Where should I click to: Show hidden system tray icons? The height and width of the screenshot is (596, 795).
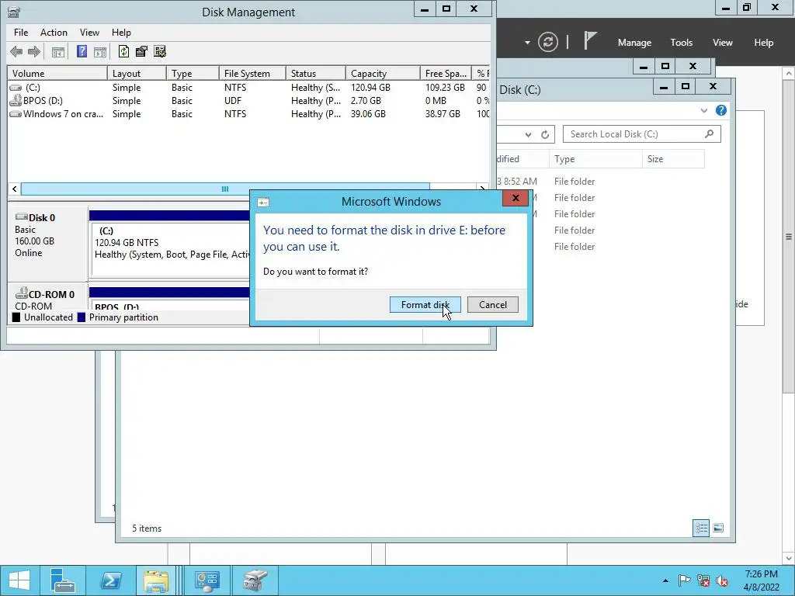coord(665,580)
